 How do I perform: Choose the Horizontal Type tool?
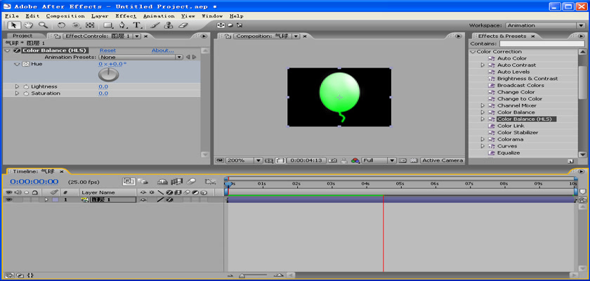click(137, 25)
